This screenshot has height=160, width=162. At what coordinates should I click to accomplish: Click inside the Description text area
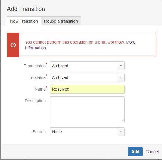pyautogui.click(x=87, y=110)
